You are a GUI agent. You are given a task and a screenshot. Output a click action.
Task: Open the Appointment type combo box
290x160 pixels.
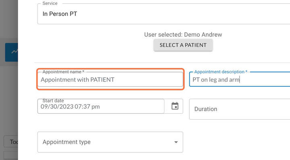110,142
